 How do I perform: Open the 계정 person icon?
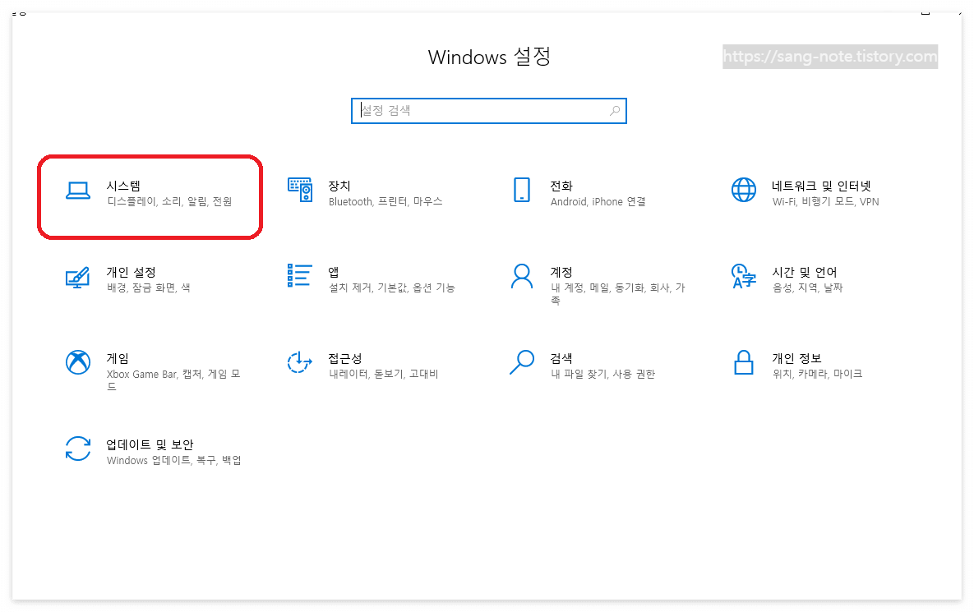tap(522, 276)
